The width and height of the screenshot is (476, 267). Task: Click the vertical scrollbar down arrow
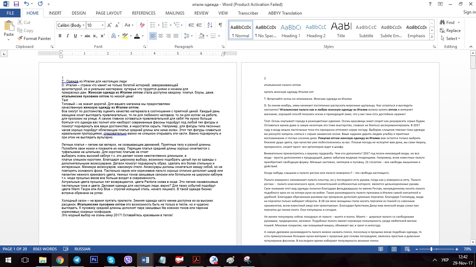point(473,242)
